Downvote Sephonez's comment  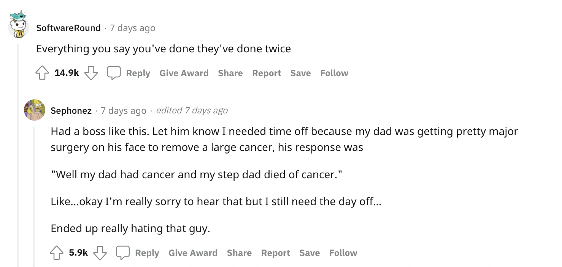(100, 253)
